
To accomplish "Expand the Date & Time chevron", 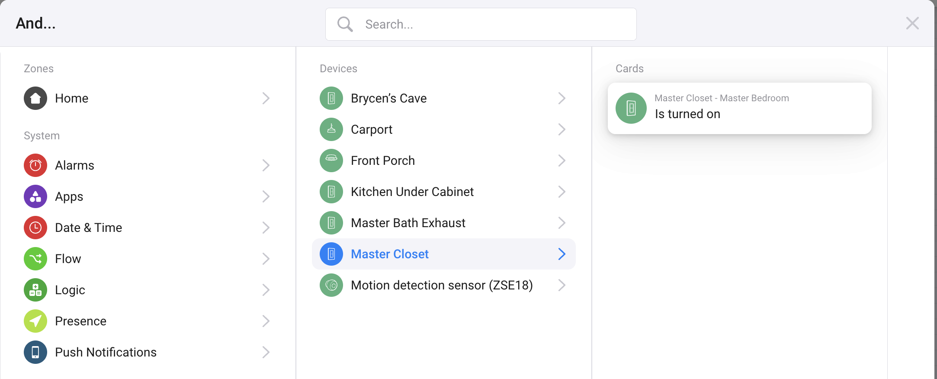I will [266, 228].
